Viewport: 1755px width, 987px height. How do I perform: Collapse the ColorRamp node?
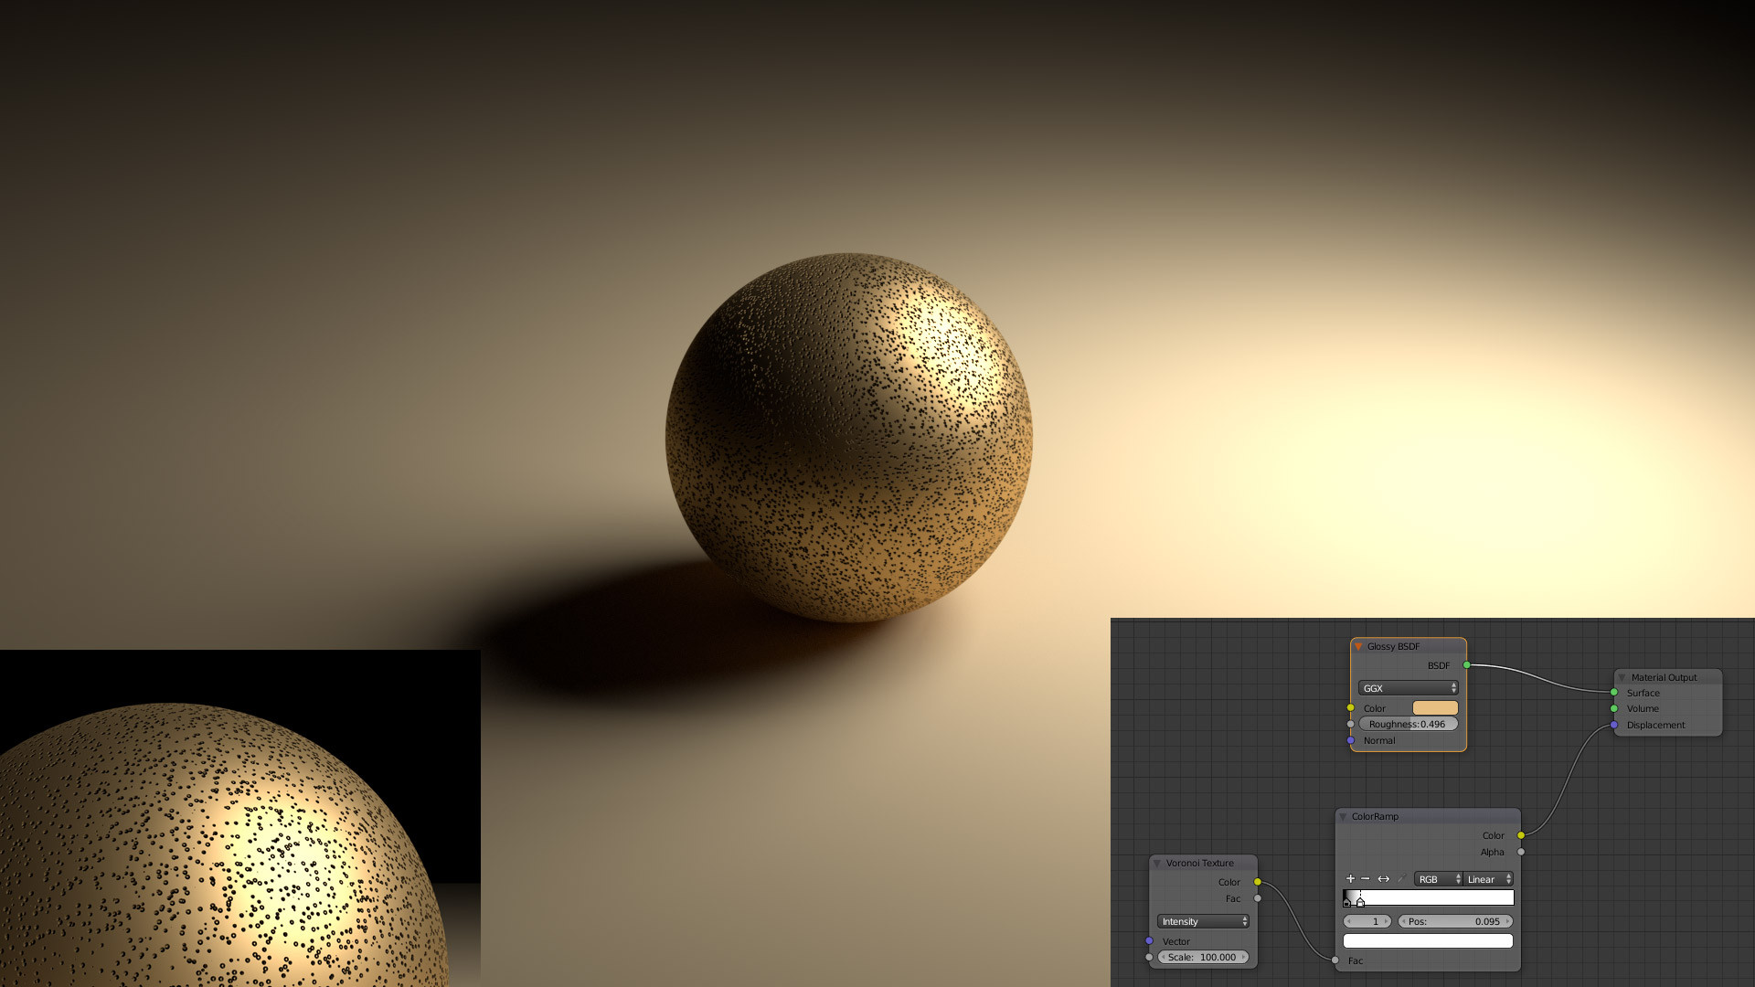click(x=1343, y=816)
